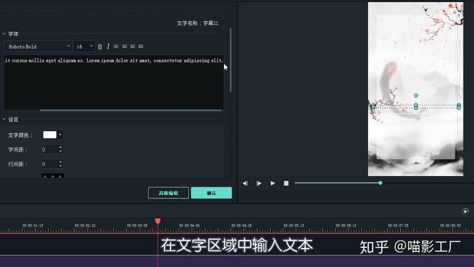
Task: Justify text alignment
Action: click(x=141, y=46)
